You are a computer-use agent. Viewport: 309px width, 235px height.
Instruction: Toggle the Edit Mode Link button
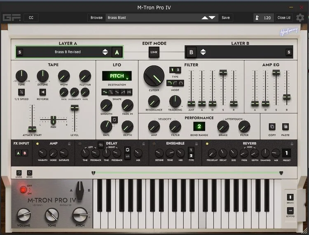pos(154,52)
